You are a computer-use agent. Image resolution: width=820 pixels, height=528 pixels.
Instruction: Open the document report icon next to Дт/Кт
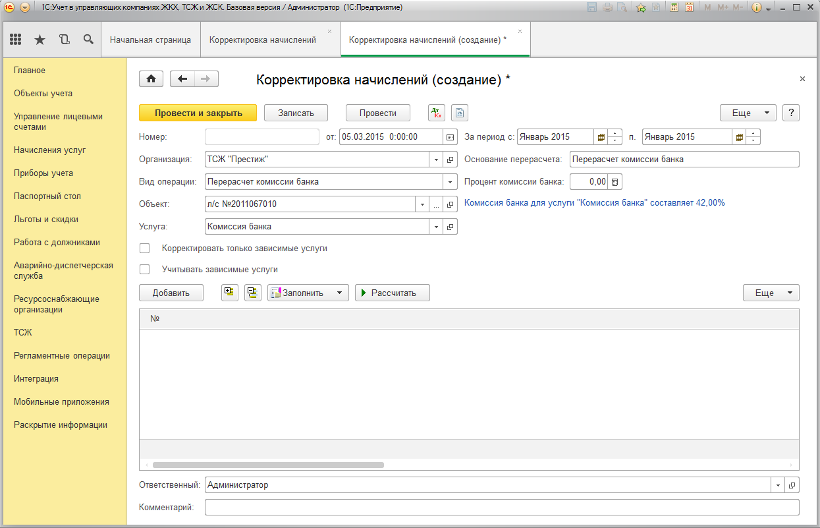point(460,113)
